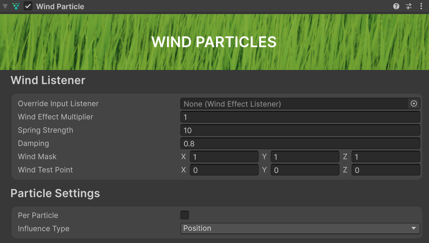Open the component help reference icon

pyautogui.click(x=396, y=6)
